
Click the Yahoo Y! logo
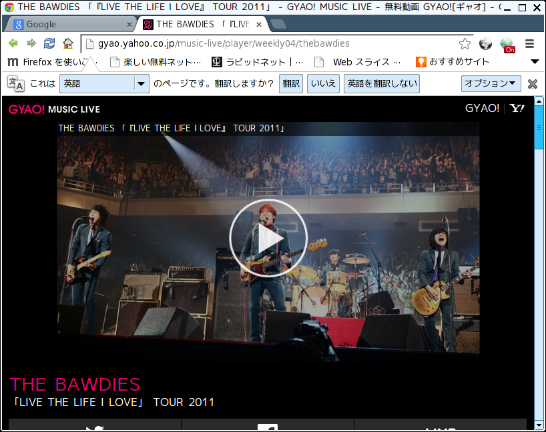click(517, 109)
